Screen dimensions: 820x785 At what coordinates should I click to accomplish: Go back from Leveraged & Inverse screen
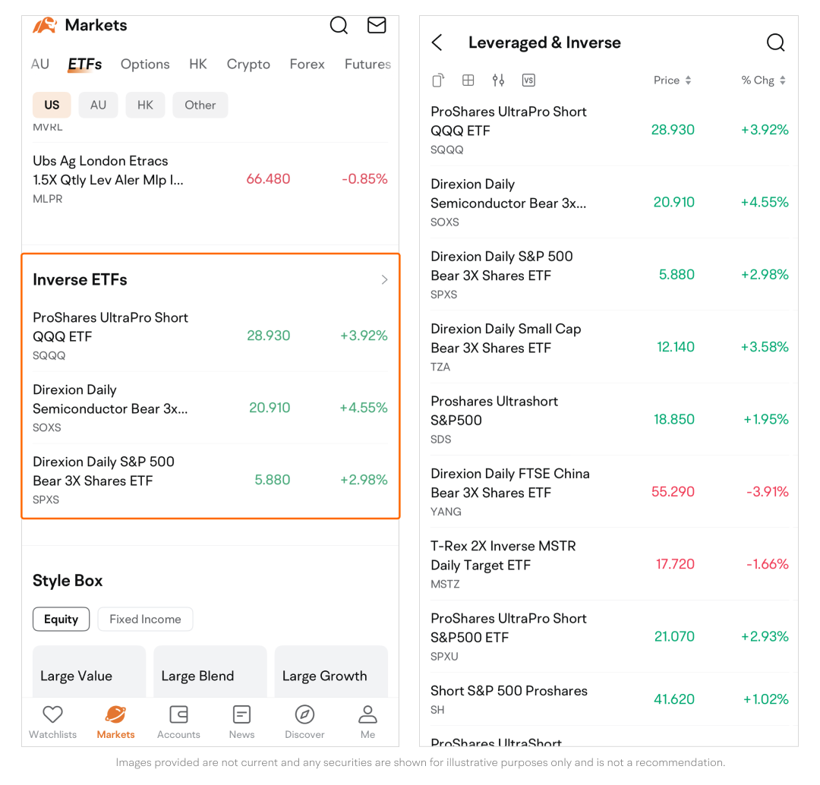(437, 43)
